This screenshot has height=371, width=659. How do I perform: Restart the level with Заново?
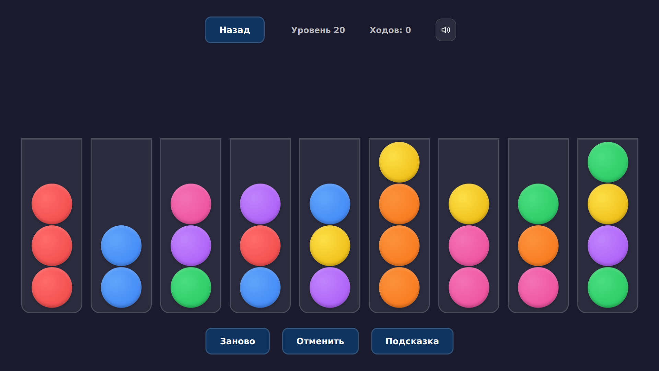pyautogui.click(x=238, y=341)
